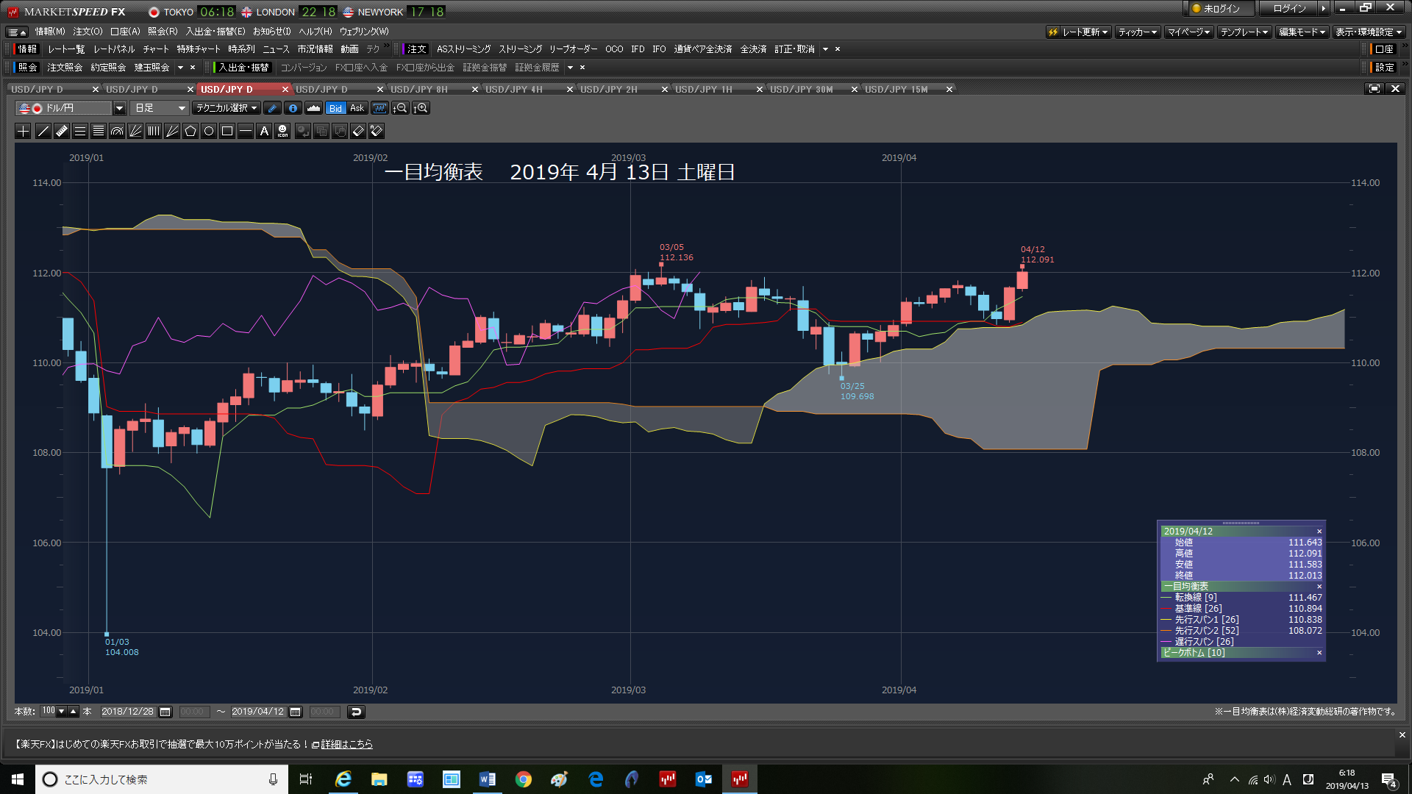The image size is (1412, 794).
Task: Open the マイページ dropdown
Action: (x=1189, y=32)
